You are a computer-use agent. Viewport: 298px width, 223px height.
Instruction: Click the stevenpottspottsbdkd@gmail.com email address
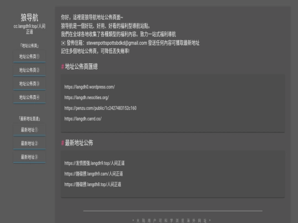point(116,43)
